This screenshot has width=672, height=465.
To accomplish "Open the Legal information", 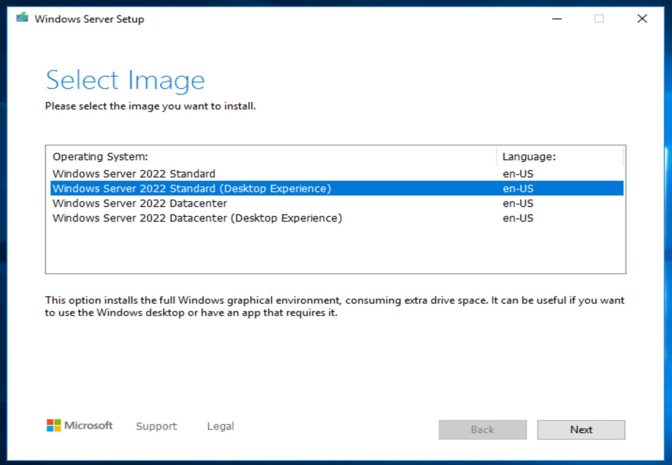I will (220, 426).
